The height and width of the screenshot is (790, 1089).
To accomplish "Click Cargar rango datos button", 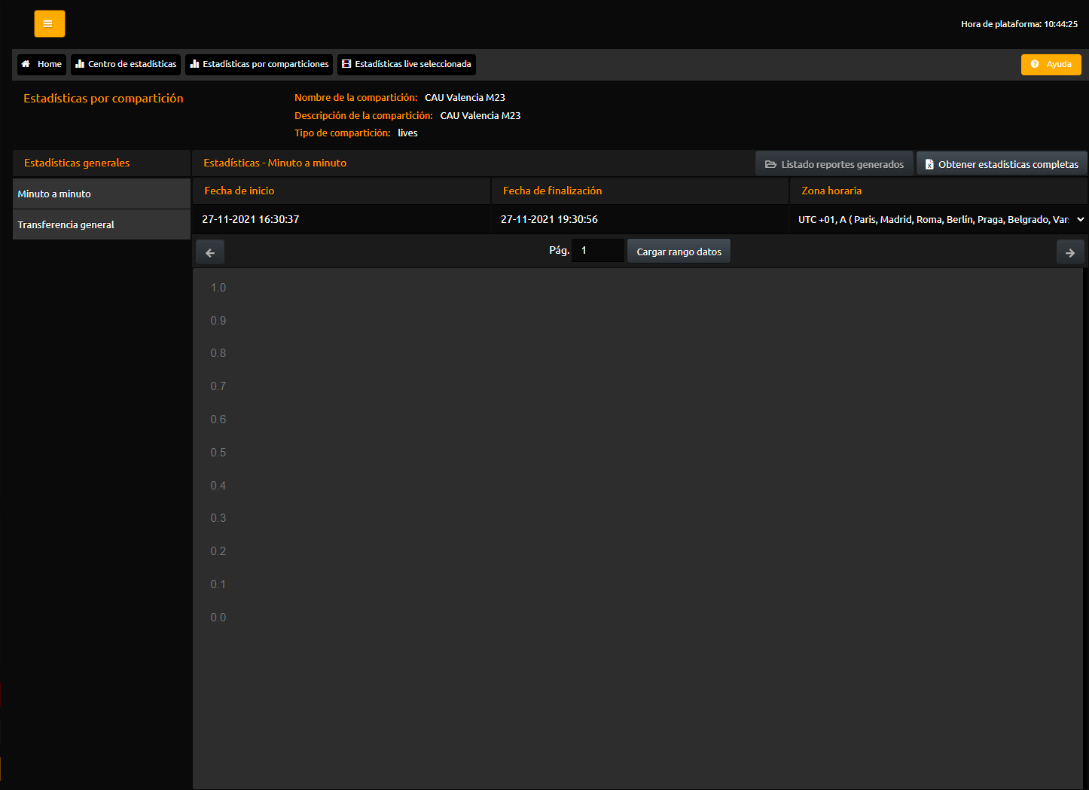I will pos(679,252).
